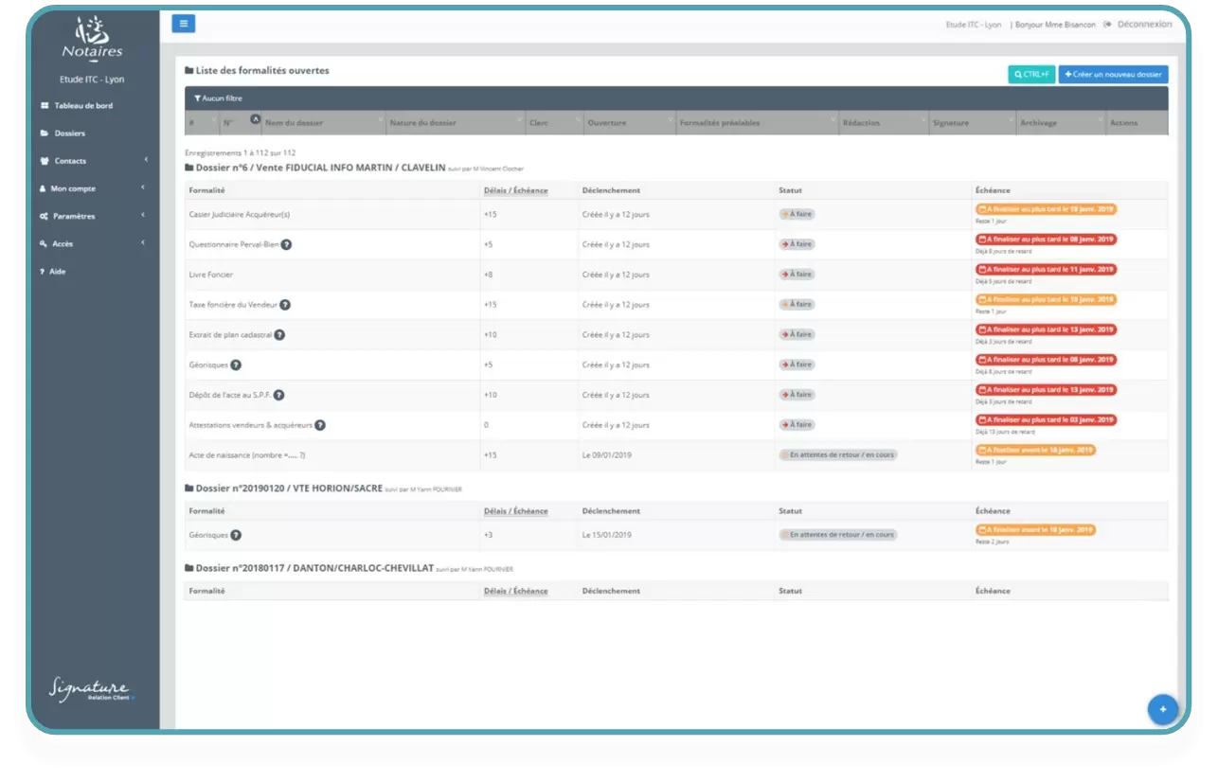The height and width of the screenshot is (782, 1218).
Task: Open the Aide sidebar entry
Action: (x=57, y=272)
